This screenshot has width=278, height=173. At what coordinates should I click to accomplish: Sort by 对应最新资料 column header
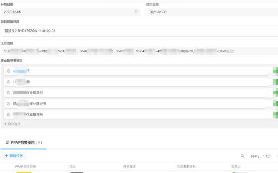186,166
